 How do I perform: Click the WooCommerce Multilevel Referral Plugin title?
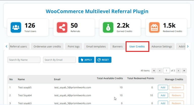97,11
